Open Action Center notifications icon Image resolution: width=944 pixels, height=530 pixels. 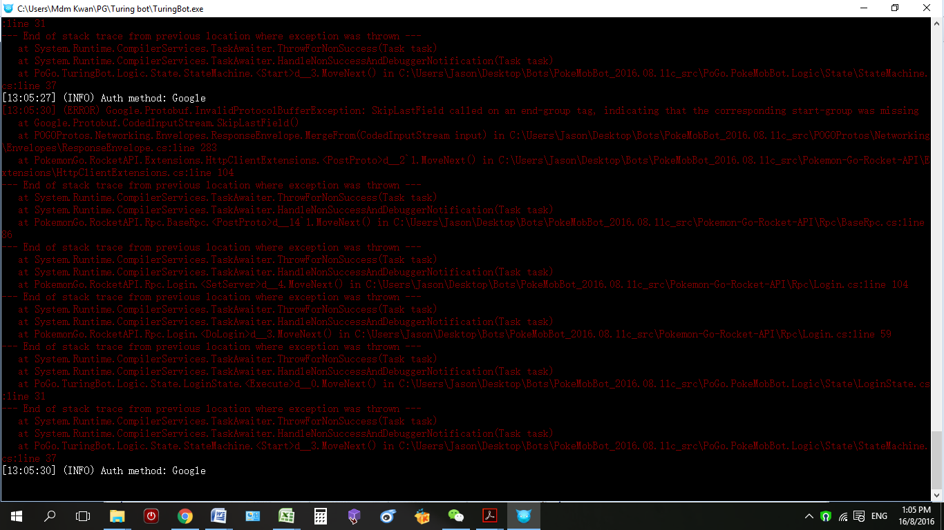859,516
